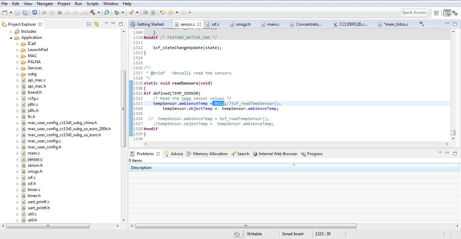Click Collapse All in Project Explorer

89,24
